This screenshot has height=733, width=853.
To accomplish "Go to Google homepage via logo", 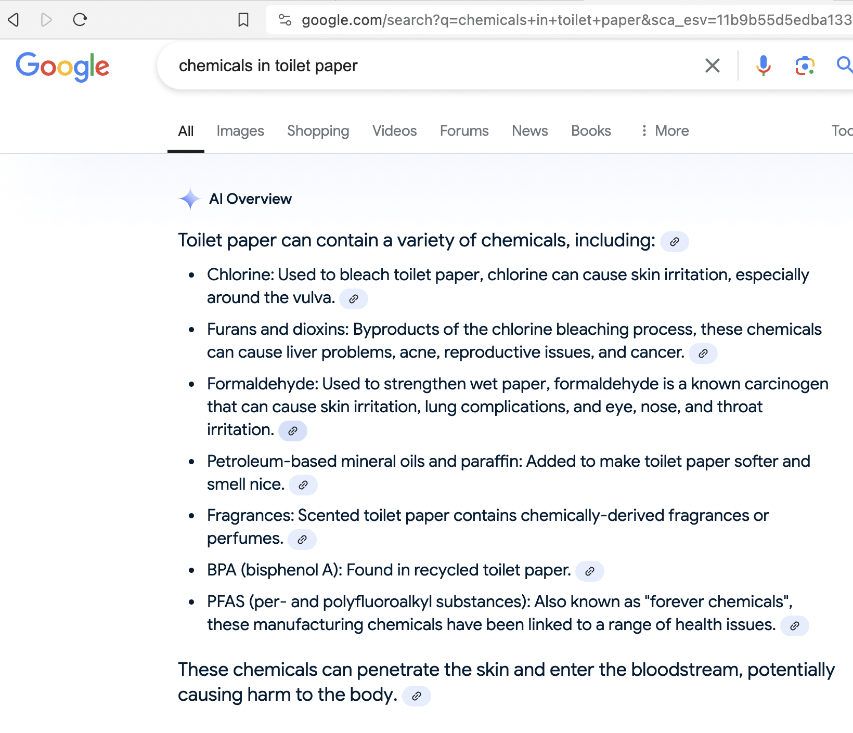I will pos(62,67).
